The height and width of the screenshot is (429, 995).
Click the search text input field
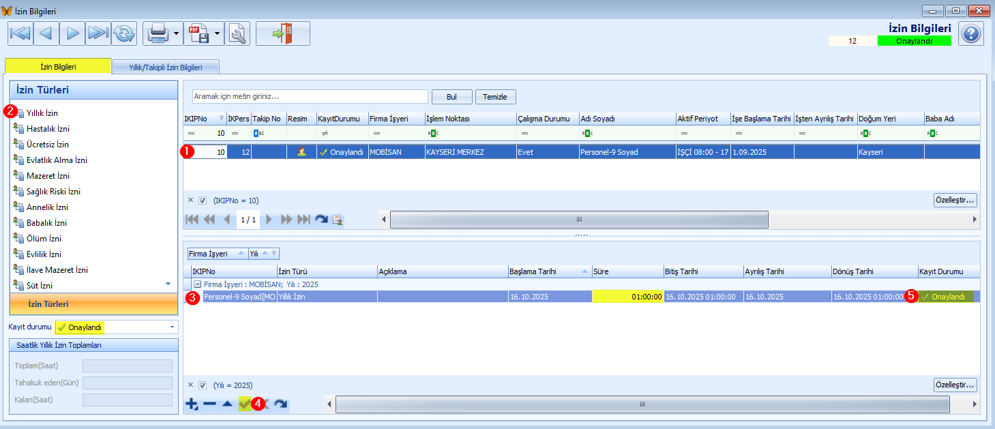(310, 97)
